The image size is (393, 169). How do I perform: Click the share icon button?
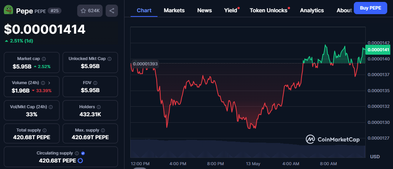click(112, 11)
